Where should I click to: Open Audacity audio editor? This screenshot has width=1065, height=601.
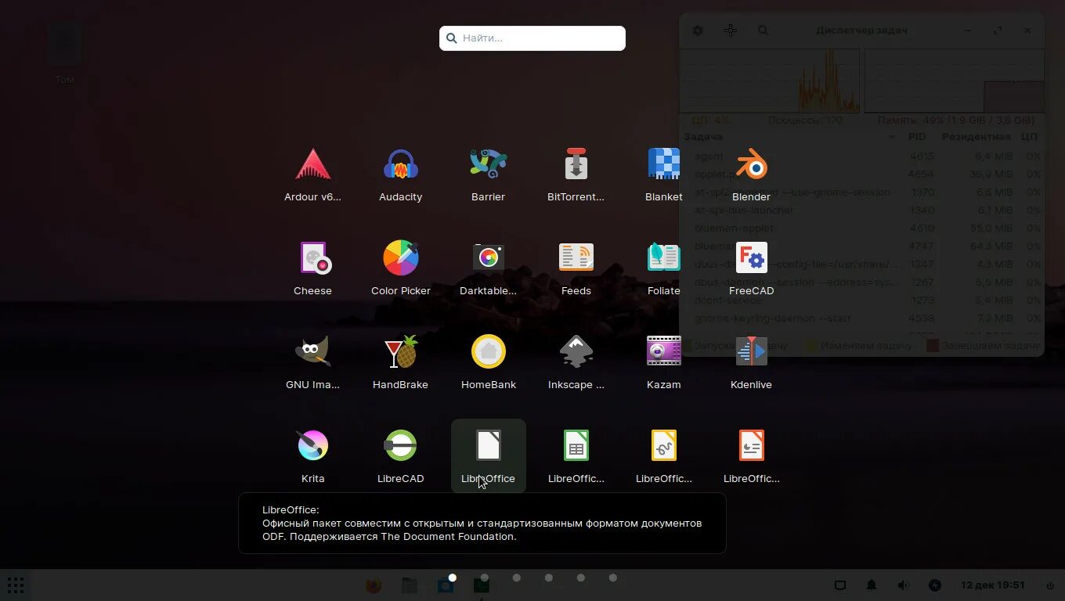point(400,175)
